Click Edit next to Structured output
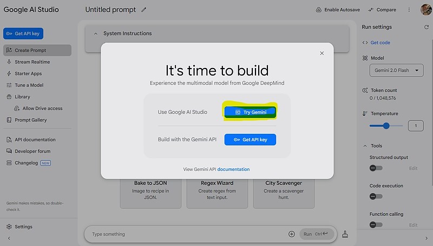Viewport: 433px width, 246px height. (x=413, y=168)
